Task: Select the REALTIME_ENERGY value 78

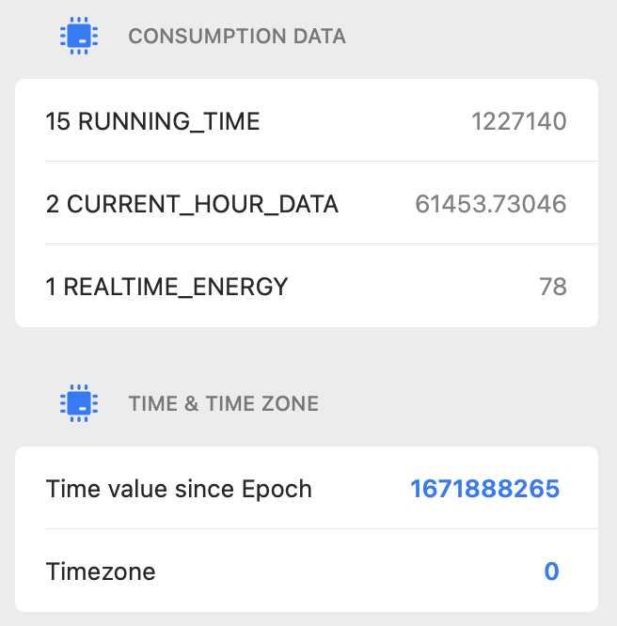Action: coord(553,287)
